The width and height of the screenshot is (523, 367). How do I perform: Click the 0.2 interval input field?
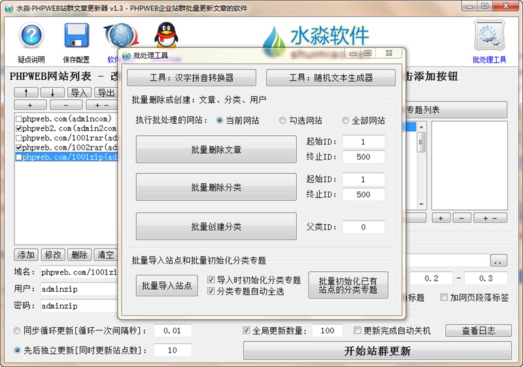[431, 278]
